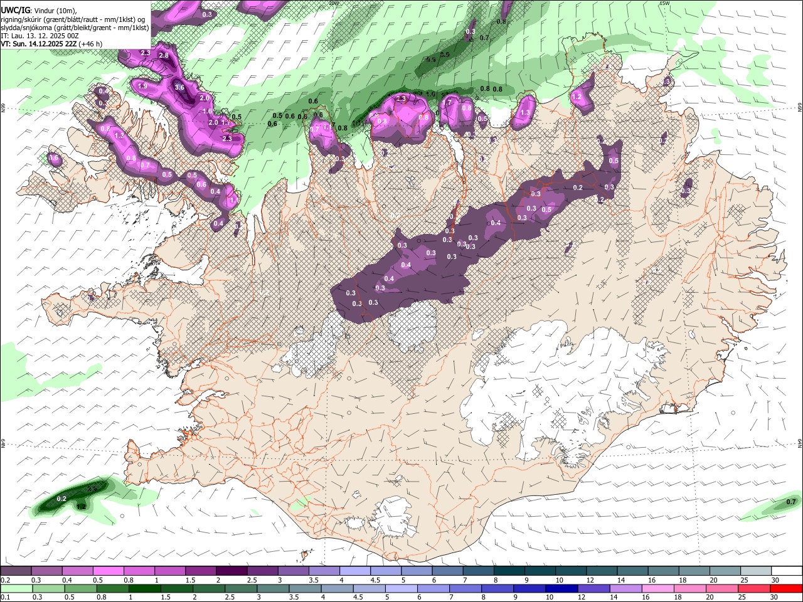Viewport: 803px width, 602px height.
Task: Pick the 16 swatch in the lower rain legend
Action: tap(657, 588)
